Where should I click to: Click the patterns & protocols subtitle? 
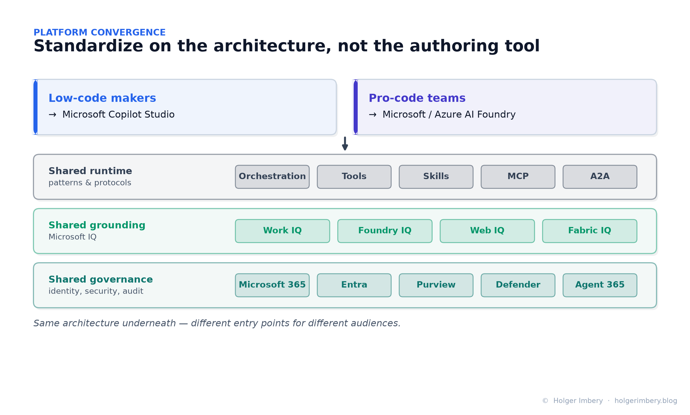90,183
